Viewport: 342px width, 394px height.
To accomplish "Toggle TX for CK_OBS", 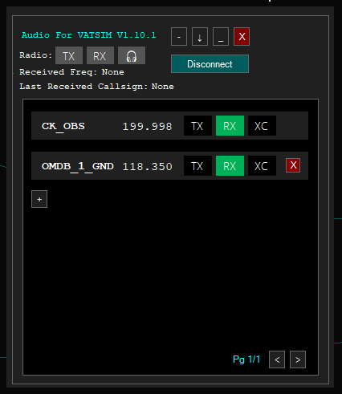I will point(197,126).
